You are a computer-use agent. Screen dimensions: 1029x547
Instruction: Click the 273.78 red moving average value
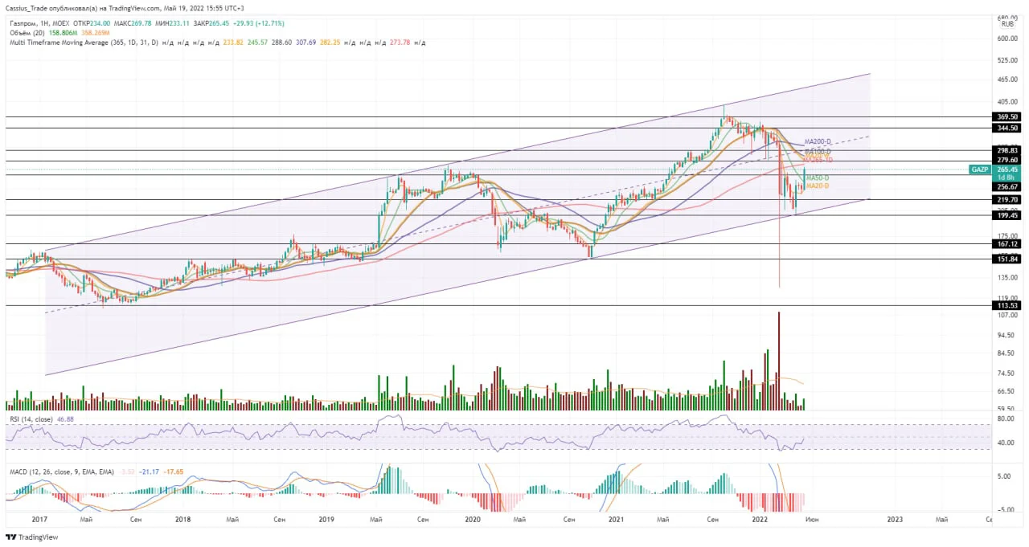(400, 42)
